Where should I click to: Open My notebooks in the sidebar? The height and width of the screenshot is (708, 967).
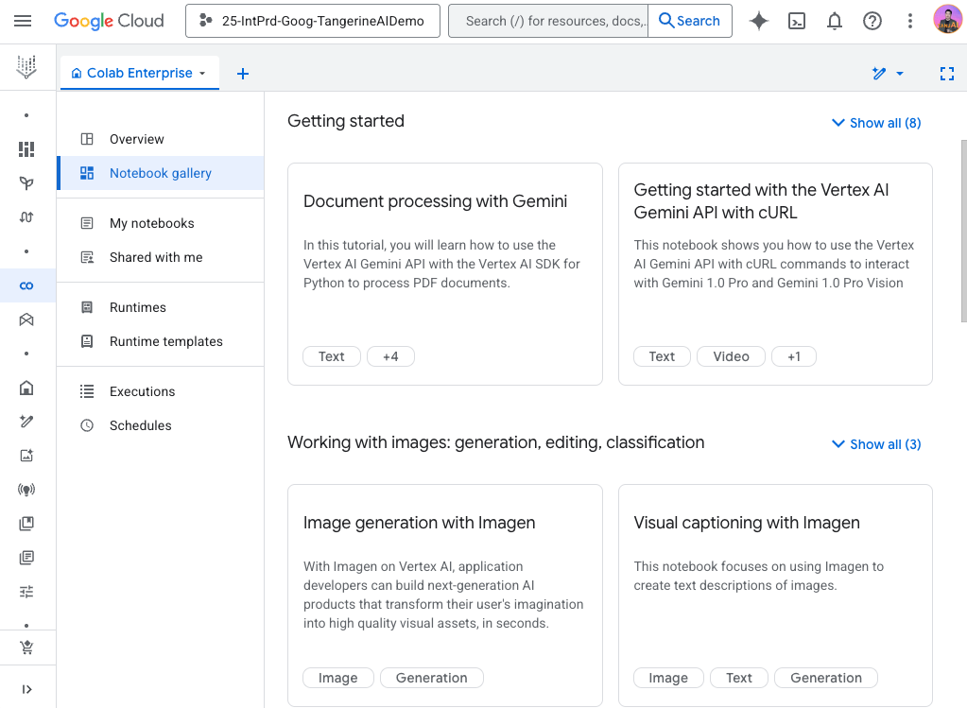tap(161, 223)
